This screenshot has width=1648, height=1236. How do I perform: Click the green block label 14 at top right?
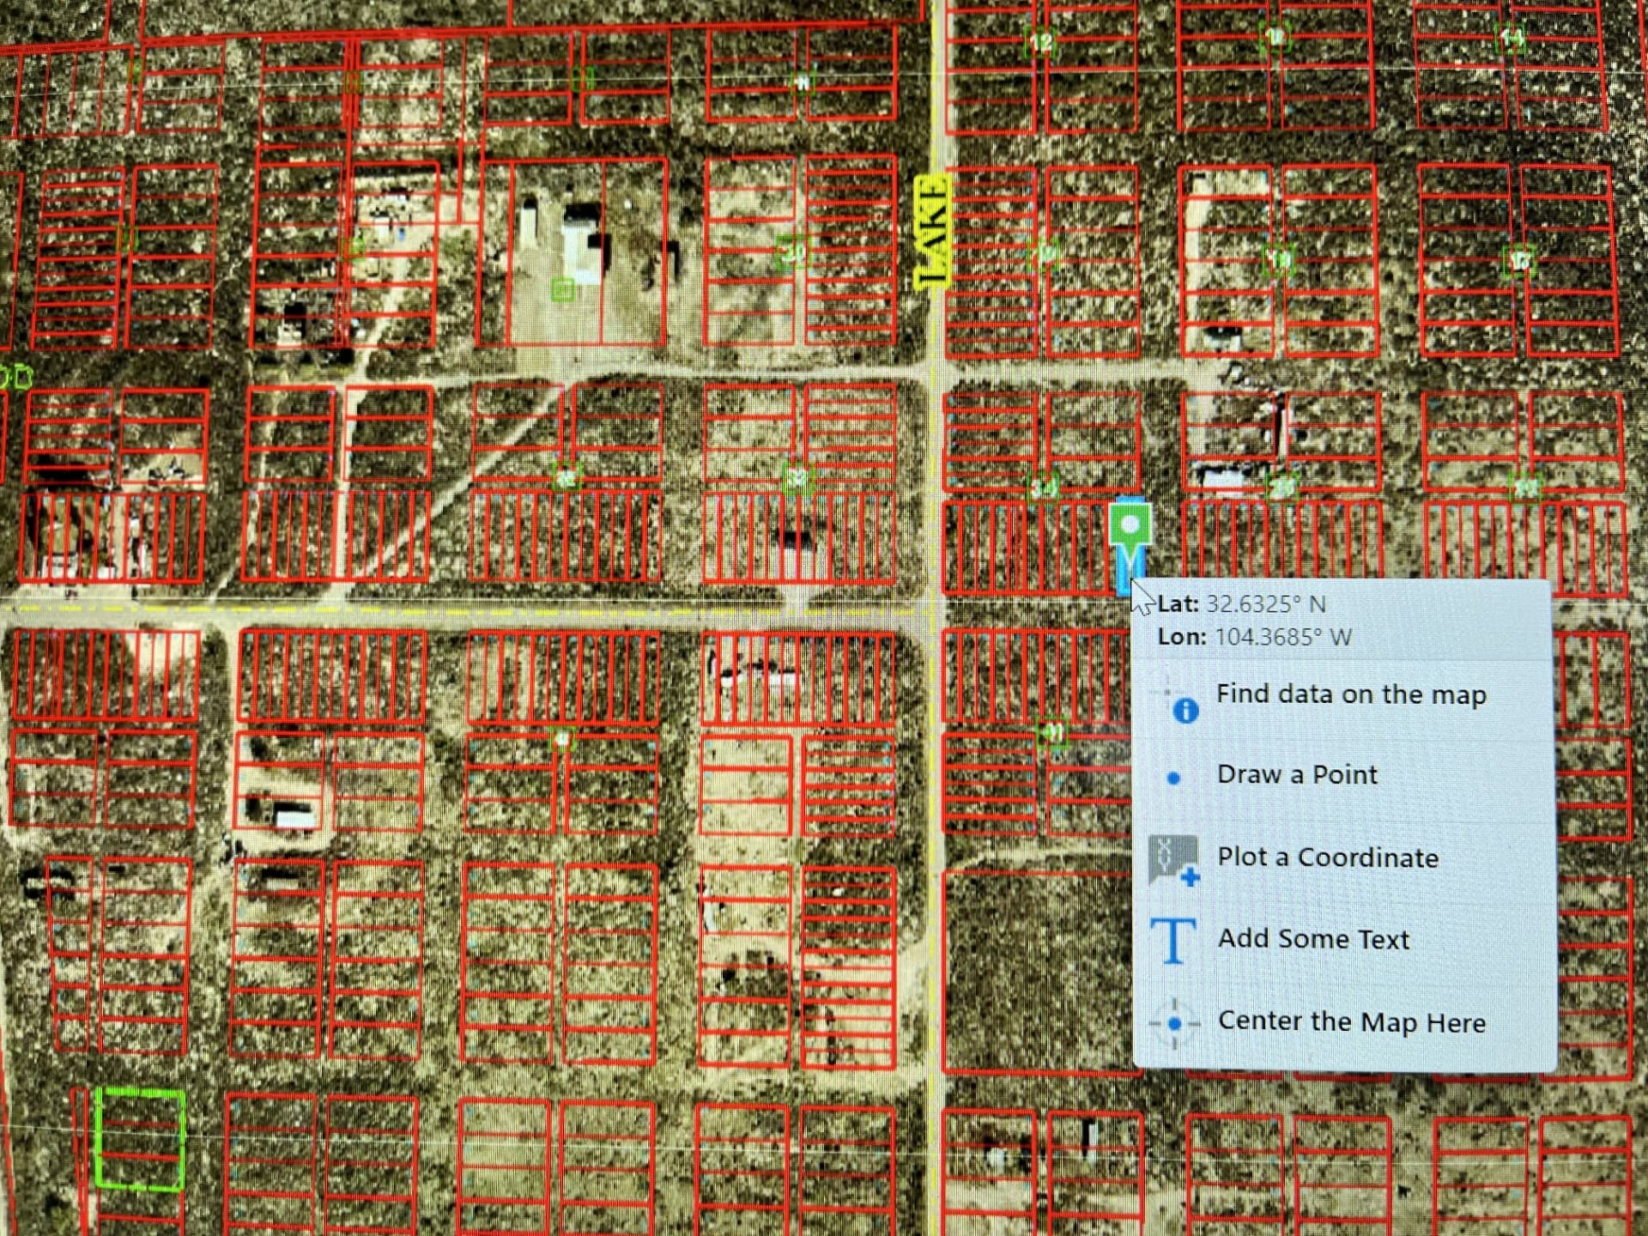point(1511,37)
